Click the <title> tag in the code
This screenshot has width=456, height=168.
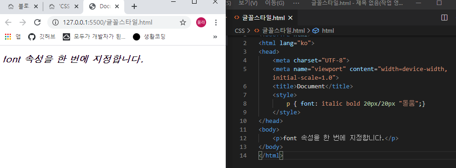[285, 87]
